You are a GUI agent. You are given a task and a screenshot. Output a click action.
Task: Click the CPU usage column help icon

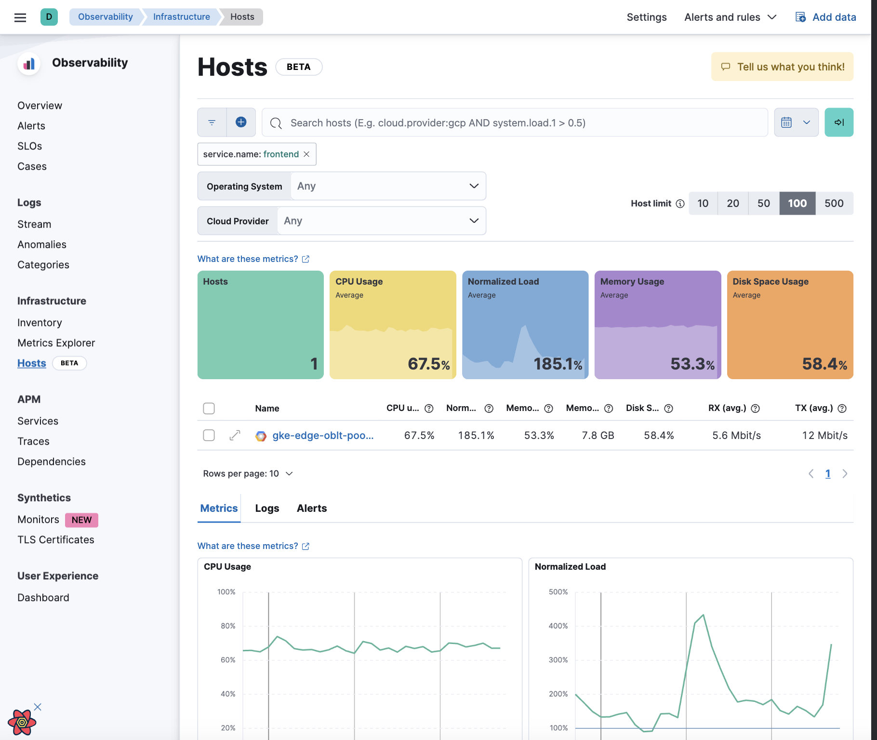[429, 409]
